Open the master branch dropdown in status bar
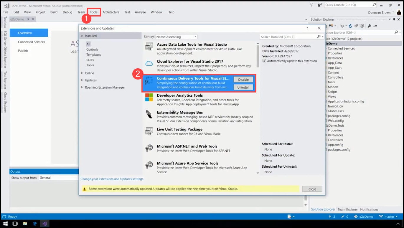The image size is (404, 228). point(389,217)
